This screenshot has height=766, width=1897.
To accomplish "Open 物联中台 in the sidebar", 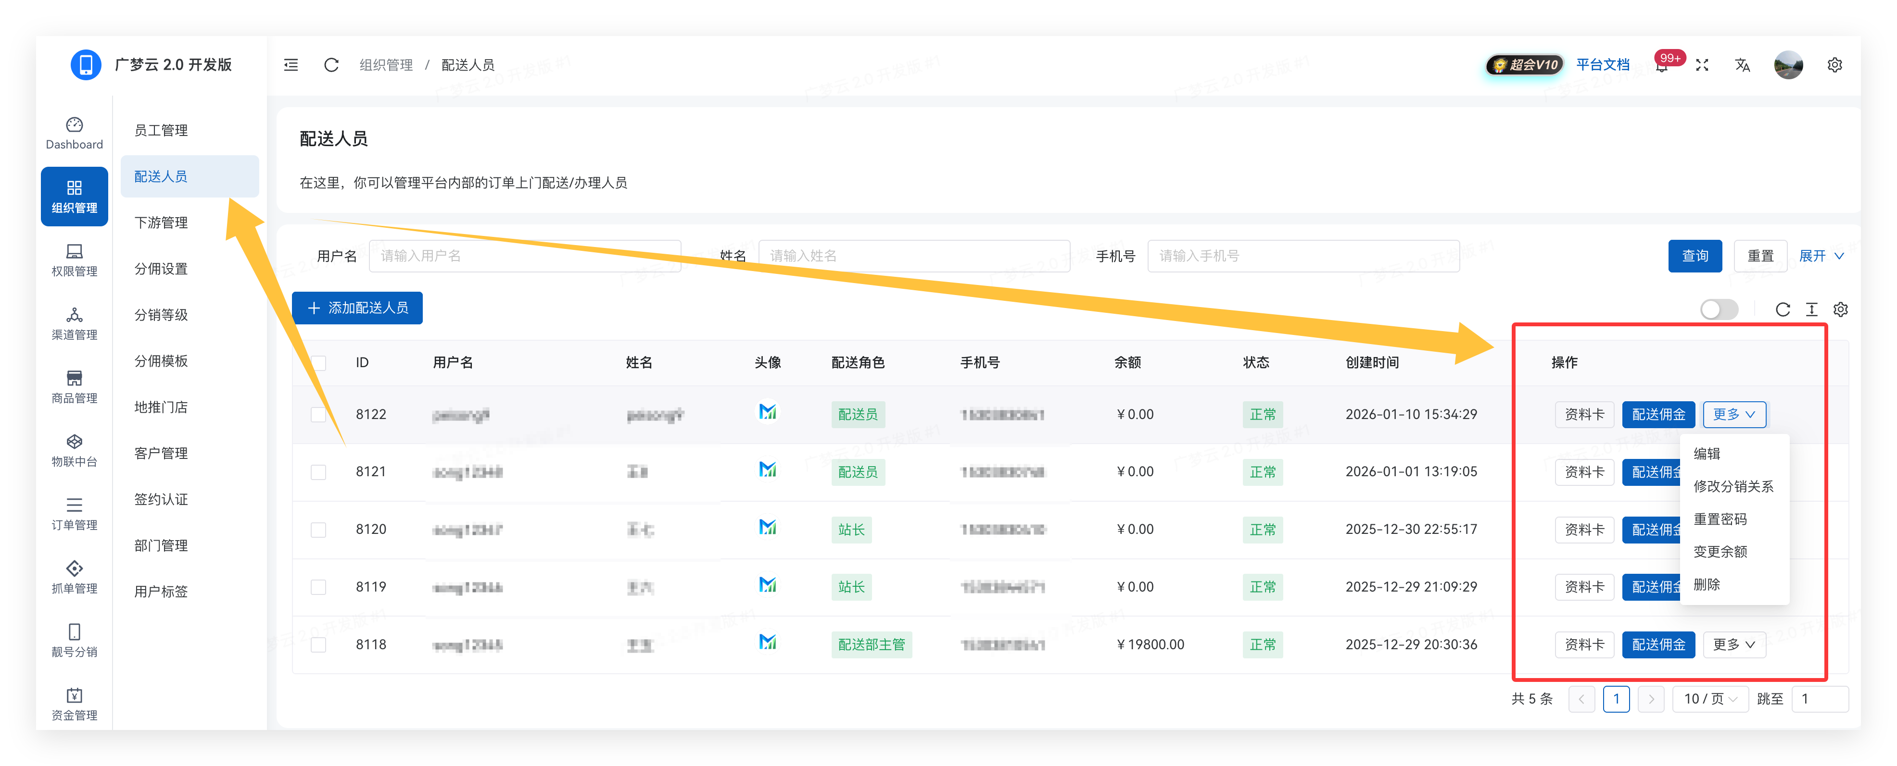I will (x=75, y=450).
